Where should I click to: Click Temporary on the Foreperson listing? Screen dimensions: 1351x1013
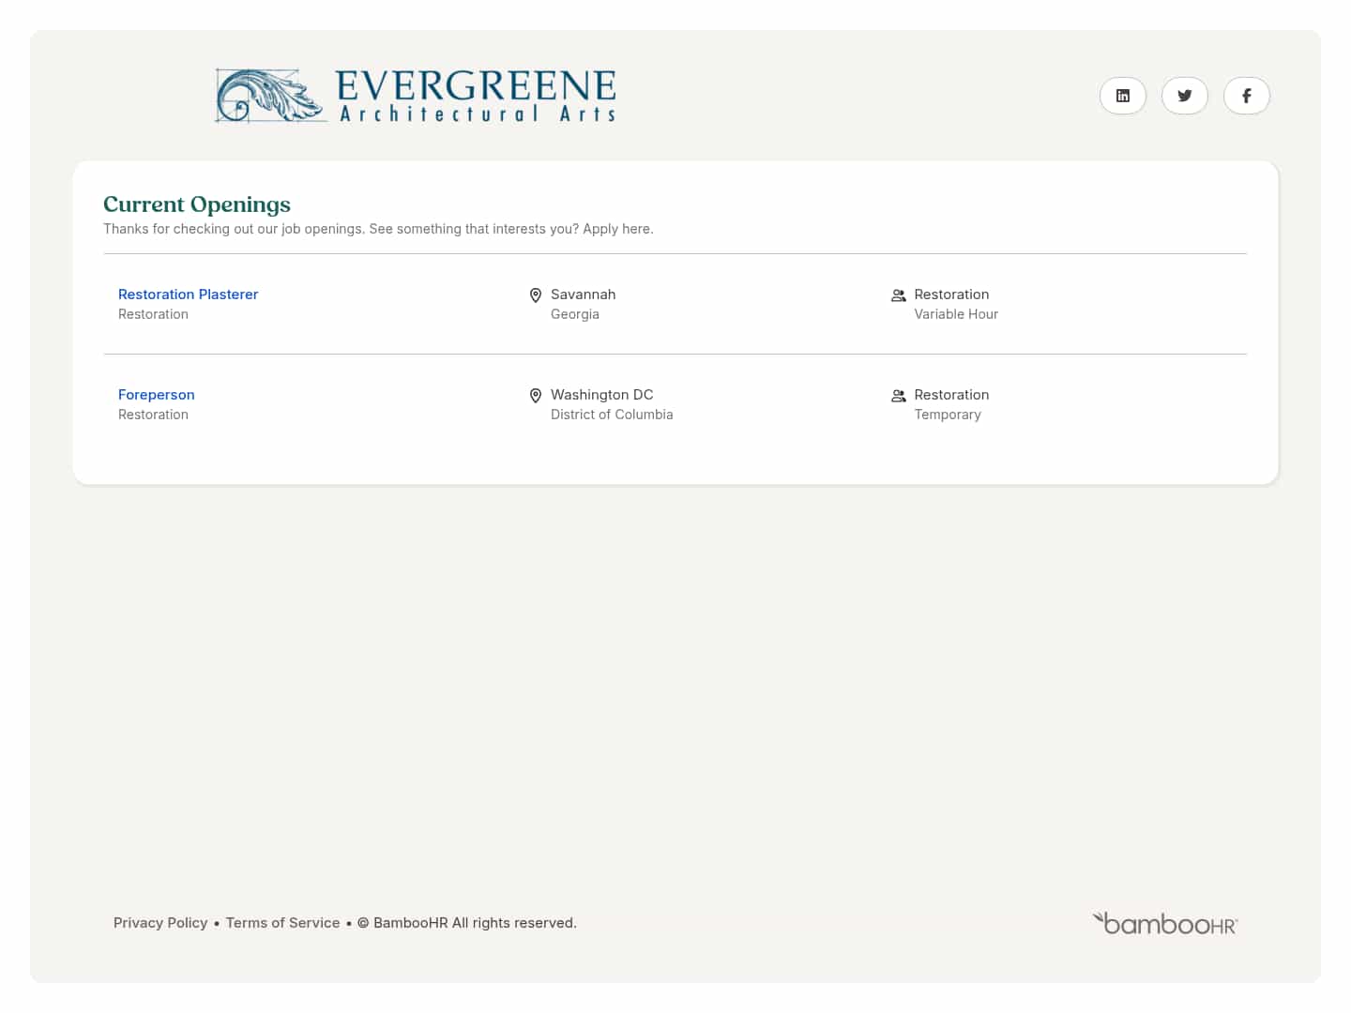(x=948, y=414)
